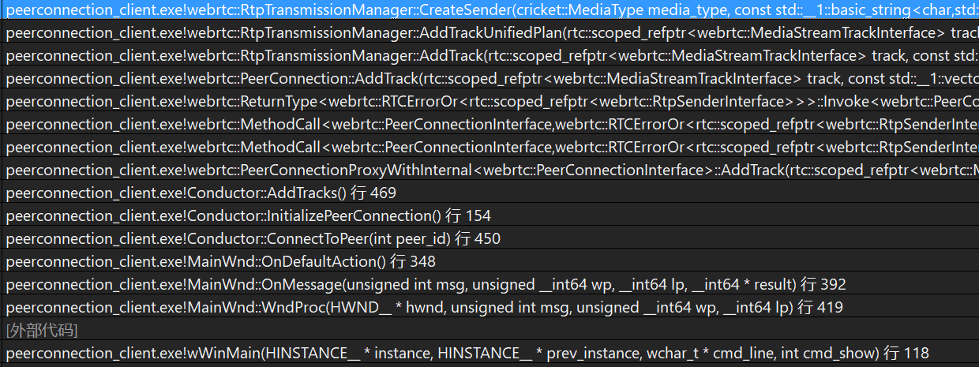Select the [外部代码] external code row

(x=42, y=330)
